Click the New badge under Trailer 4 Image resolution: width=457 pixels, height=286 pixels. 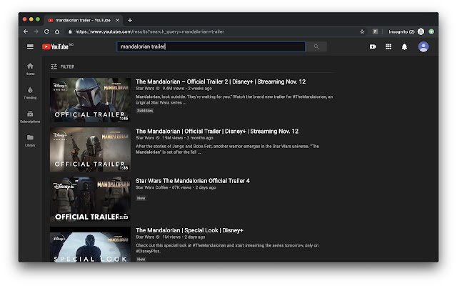tap(141, 198)
